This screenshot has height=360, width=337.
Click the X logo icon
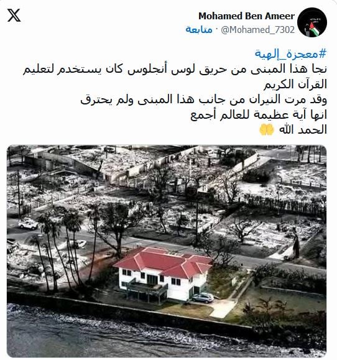pos(14,16)
